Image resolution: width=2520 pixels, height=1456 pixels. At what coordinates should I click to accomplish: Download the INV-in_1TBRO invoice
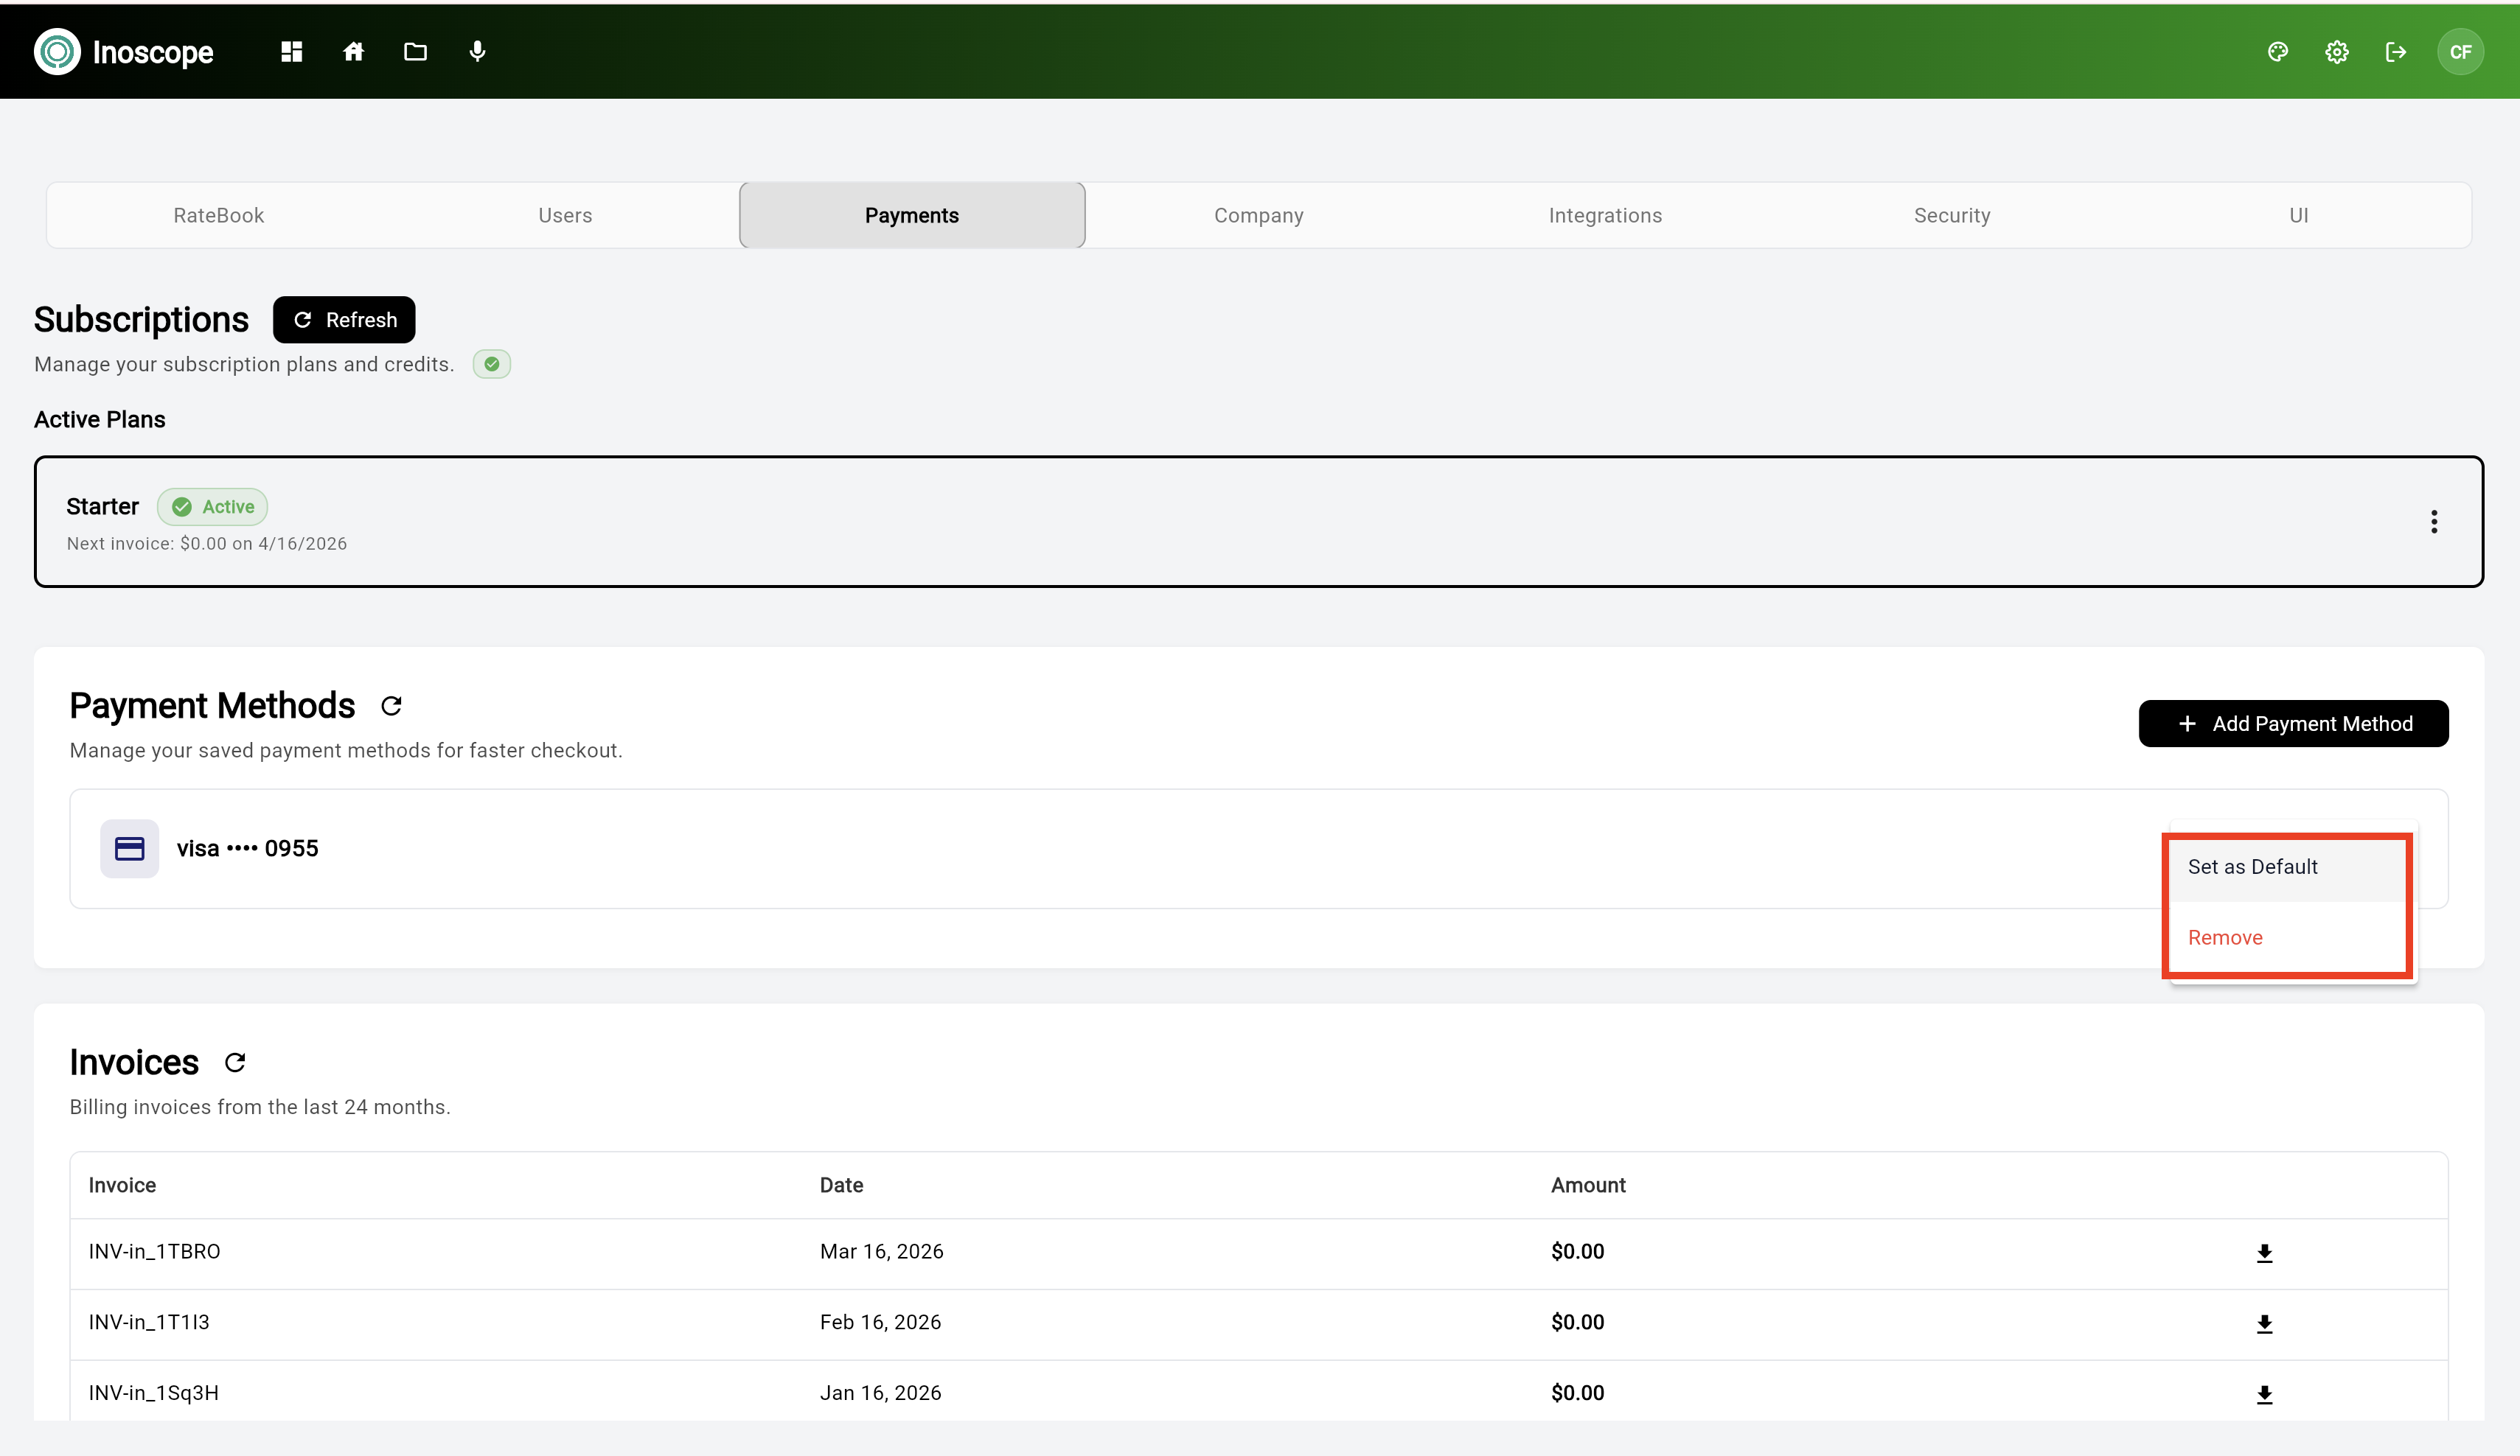pos(2265,1252)
